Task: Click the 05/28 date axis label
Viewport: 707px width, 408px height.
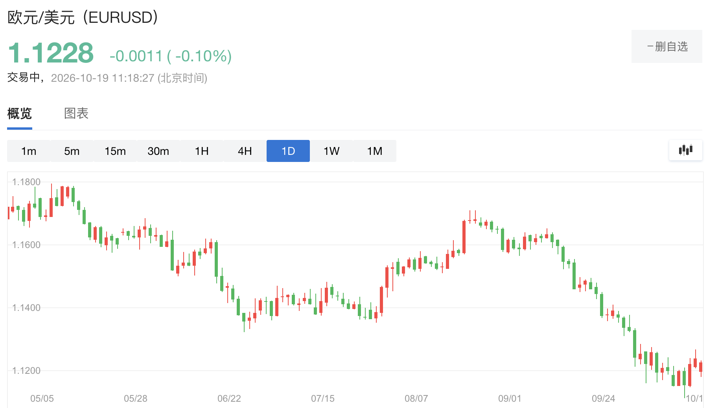Action: 136,399
